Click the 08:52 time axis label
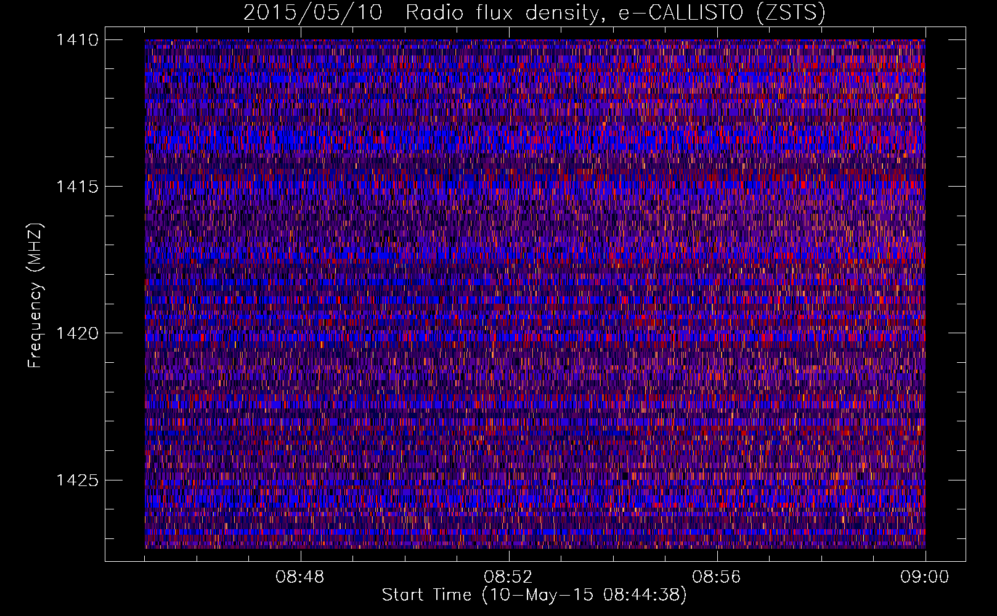997x616 pixels. 508,577
